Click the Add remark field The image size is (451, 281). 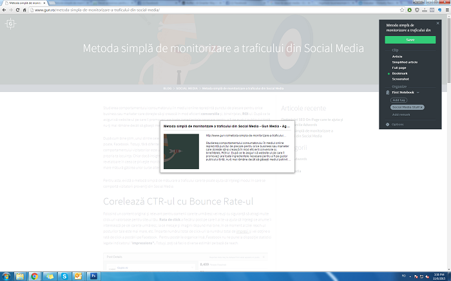[401, 114]
